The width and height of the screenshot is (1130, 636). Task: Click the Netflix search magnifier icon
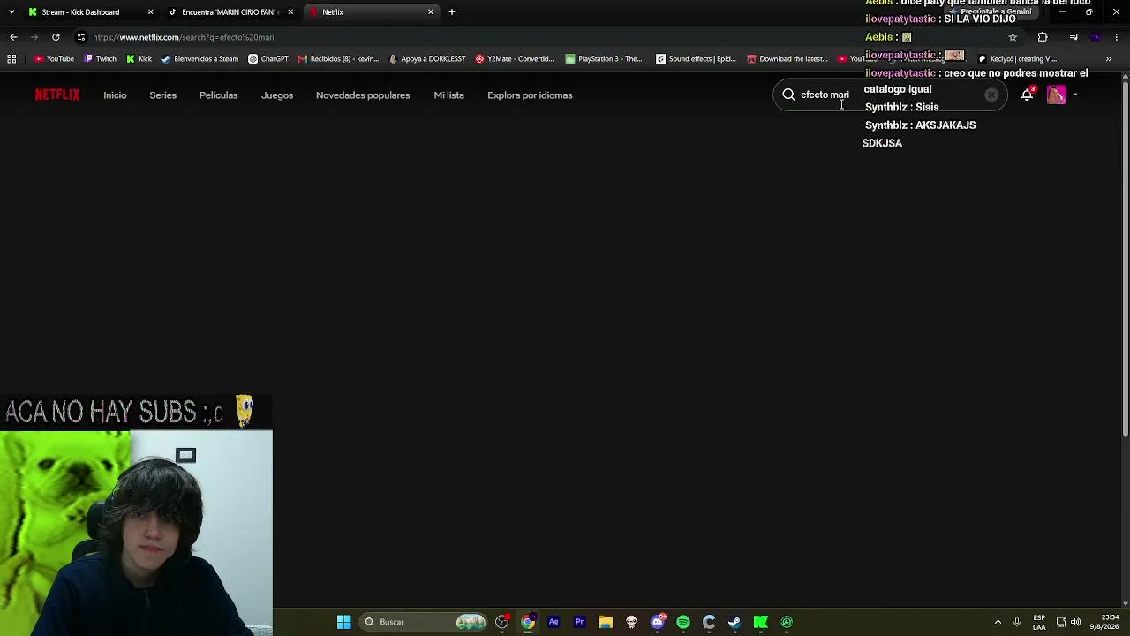click(788, 95)
